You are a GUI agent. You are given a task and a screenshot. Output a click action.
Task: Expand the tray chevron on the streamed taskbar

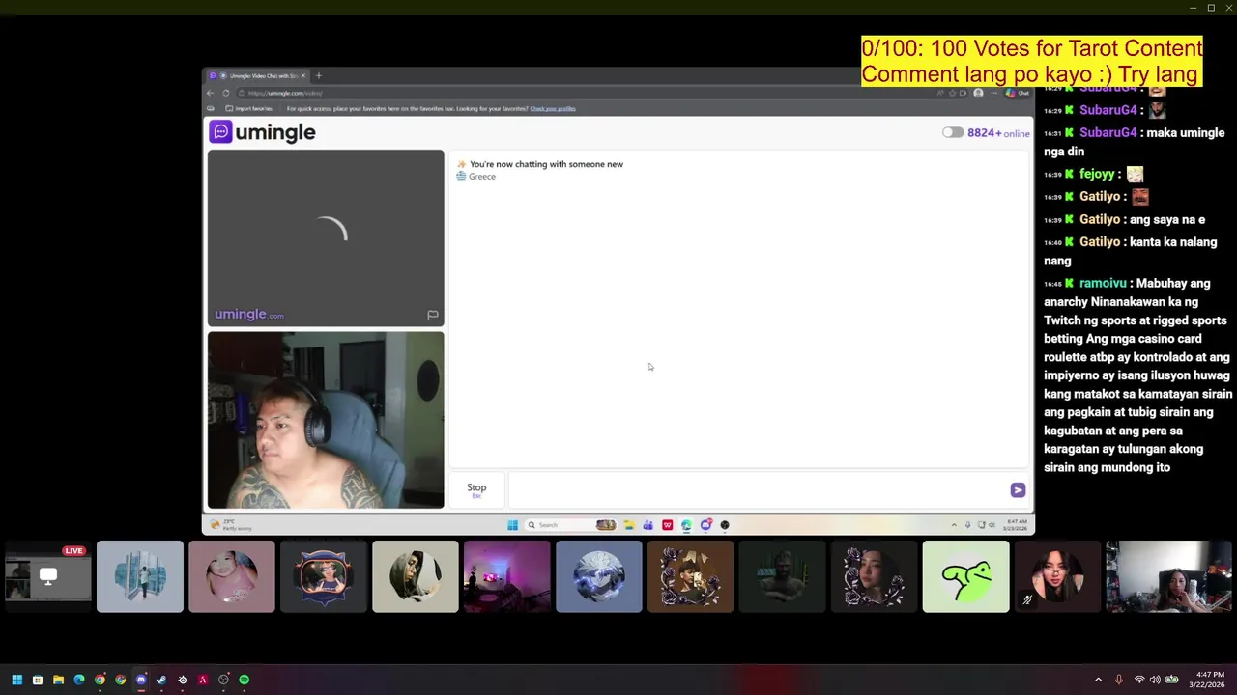click(954, 525)
